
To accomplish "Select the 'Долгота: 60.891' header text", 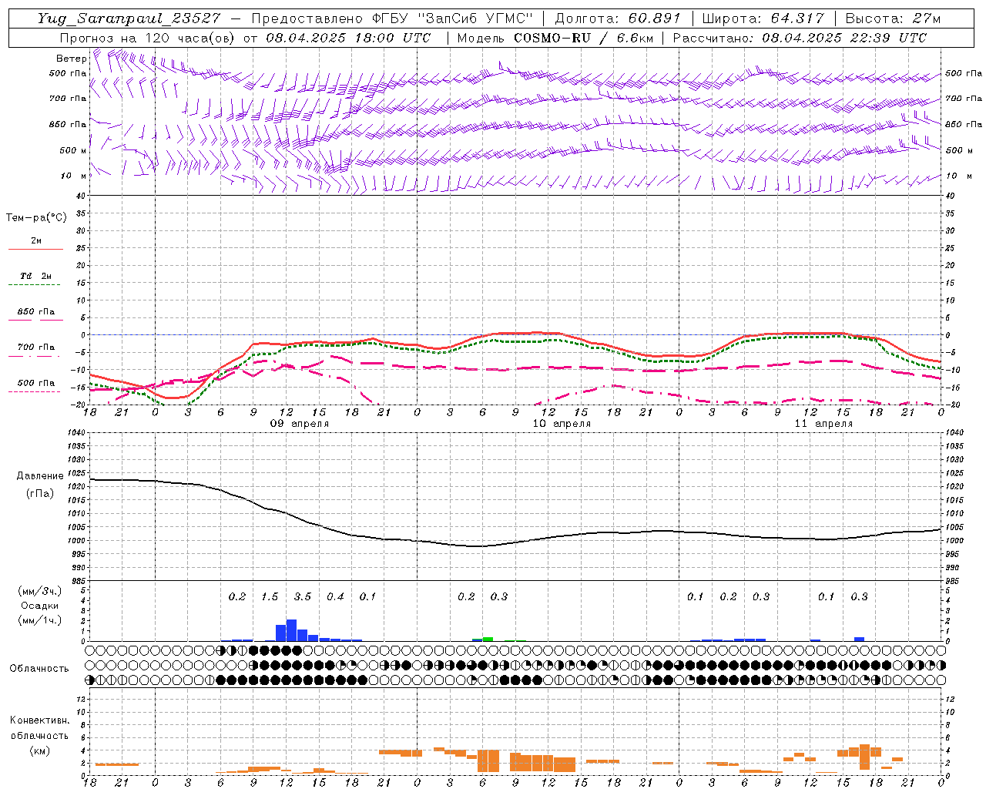I will (617, 18).
